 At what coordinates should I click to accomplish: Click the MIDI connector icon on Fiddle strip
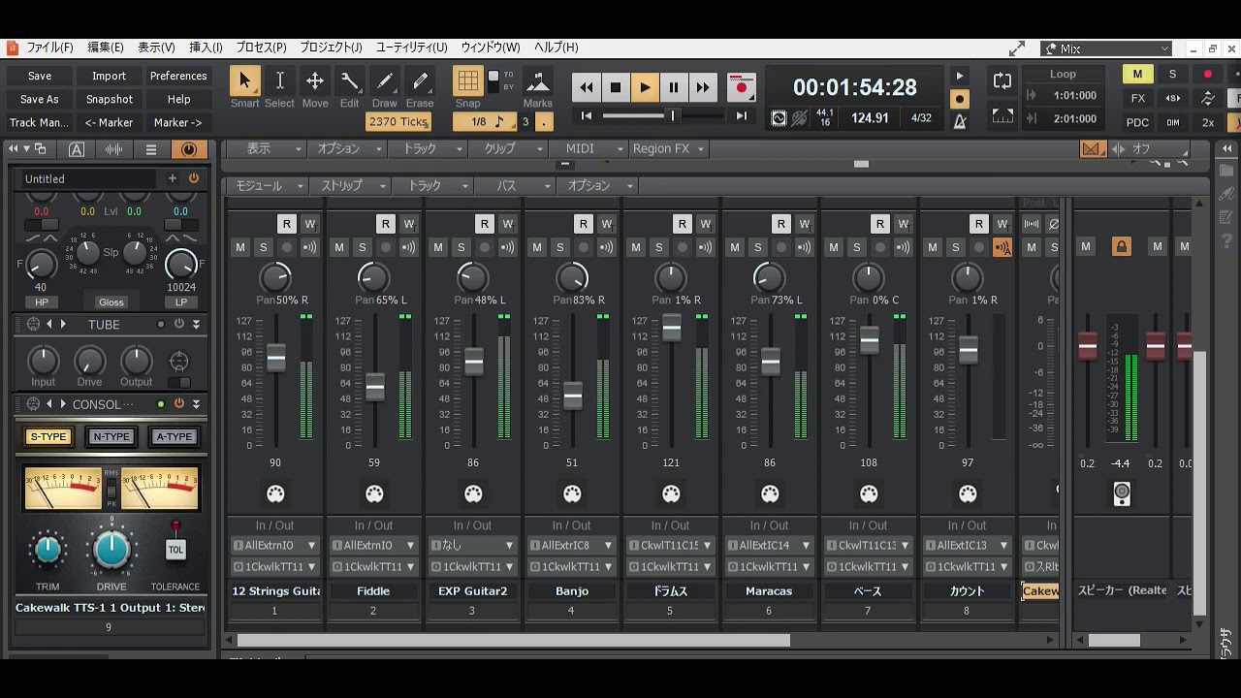[374, 494]
